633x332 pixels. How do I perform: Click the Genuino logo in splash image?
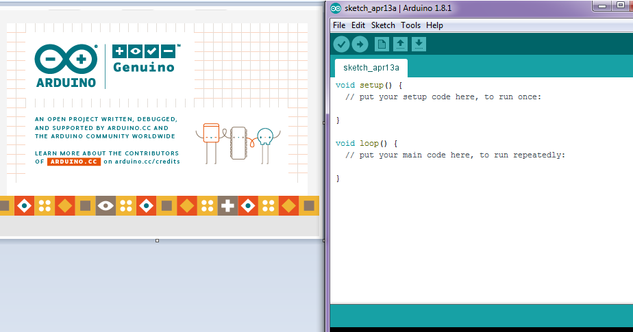pyautogui.click(x=146, y=58)
